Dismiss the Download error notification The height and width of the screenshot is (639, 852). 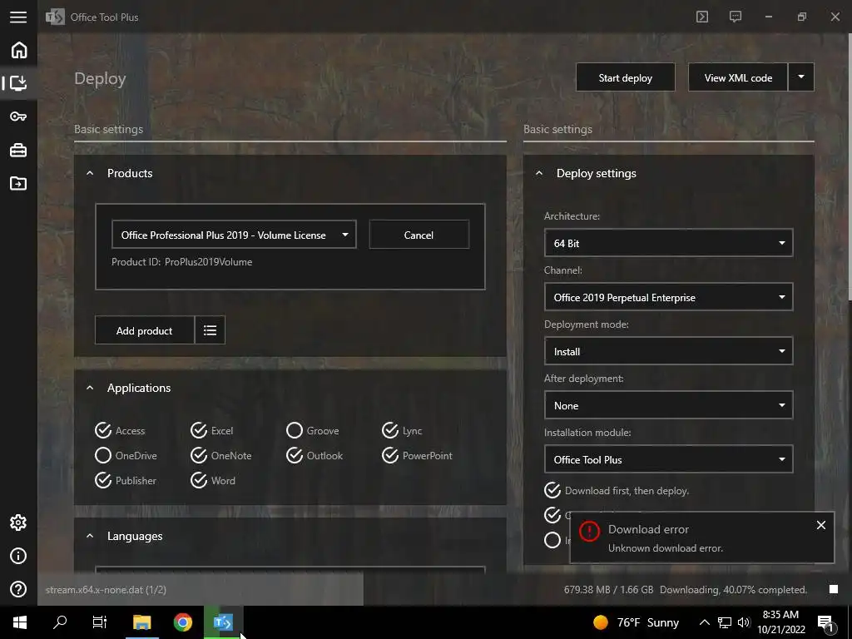pos(821,525)
